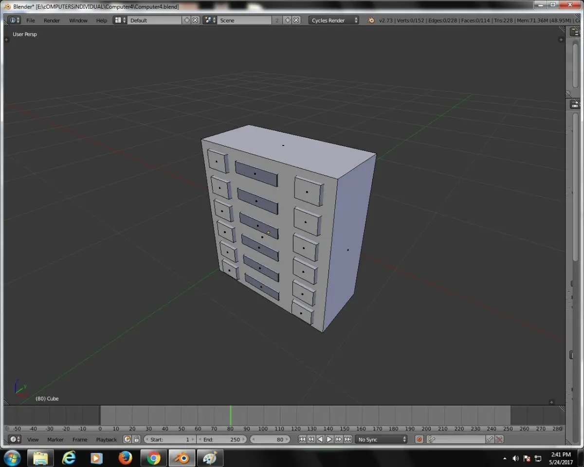Switch to the Blender taskbar button
Viewport: 584px width, 467px height.
click(182, 458)
